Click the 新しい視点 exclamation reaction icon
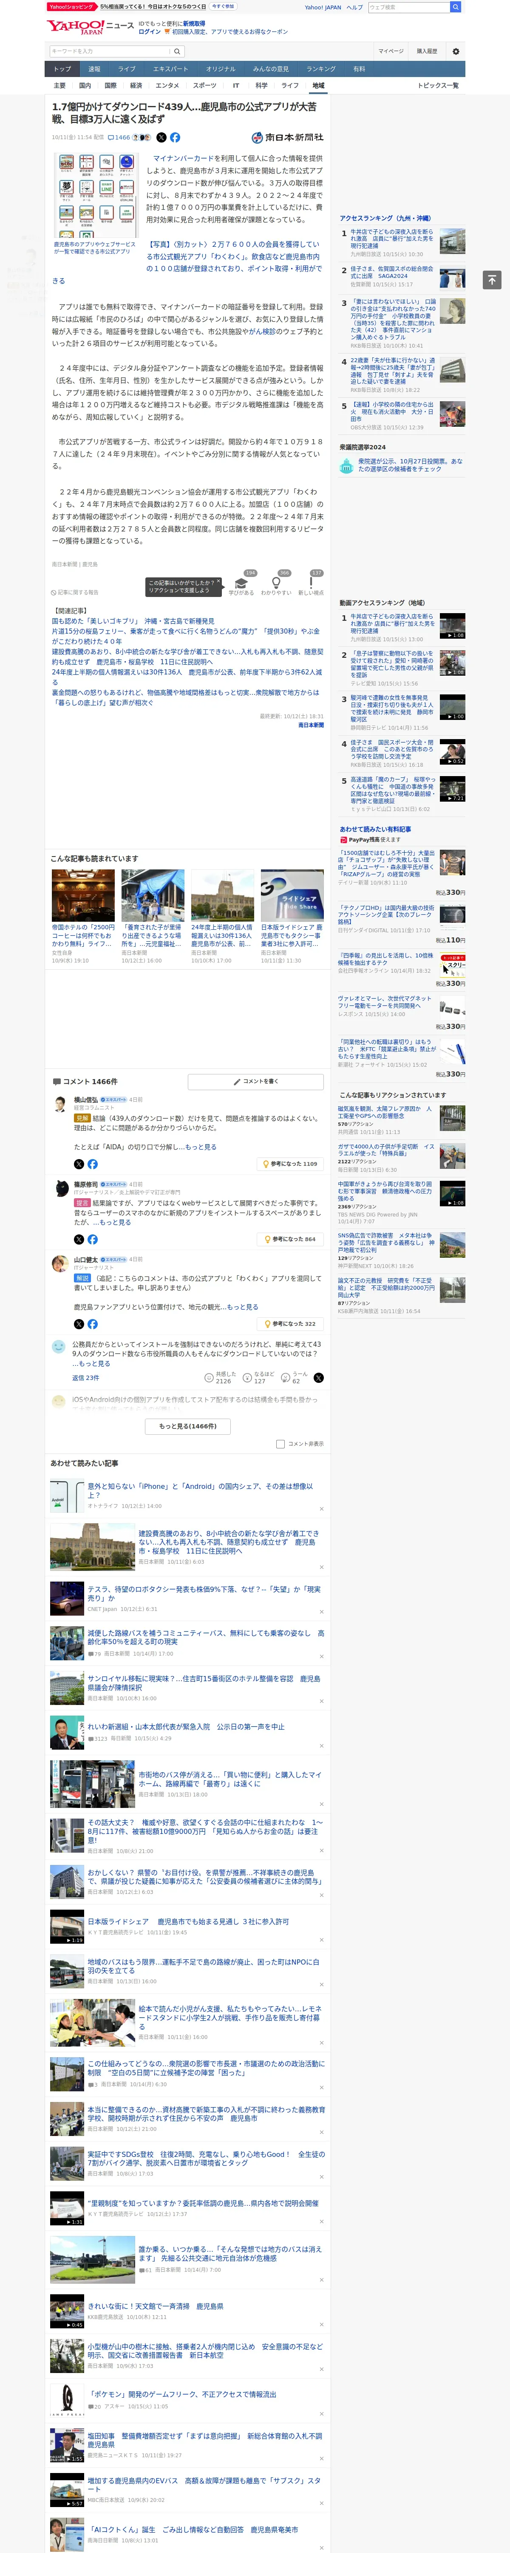The width and height of the screenshot is (510, 2553). click(x=311, y=583)
